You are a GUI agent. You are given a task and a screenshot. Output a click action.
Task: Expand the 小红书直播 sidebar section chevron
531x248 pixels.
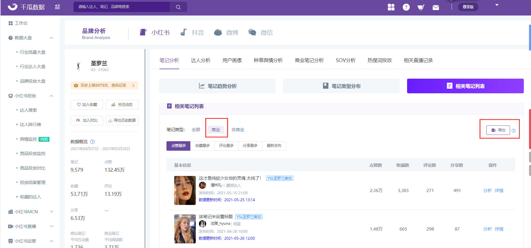pyautogui.click(x=52, y=226)
